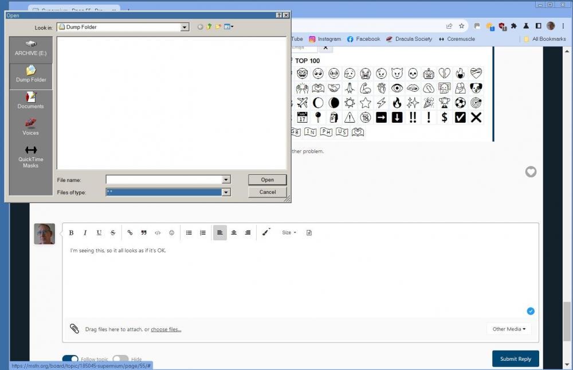This screenshot has height=370, width=573.
Task: Open the emoji picker in editor toolbar
Action: [x=171, y=233]
